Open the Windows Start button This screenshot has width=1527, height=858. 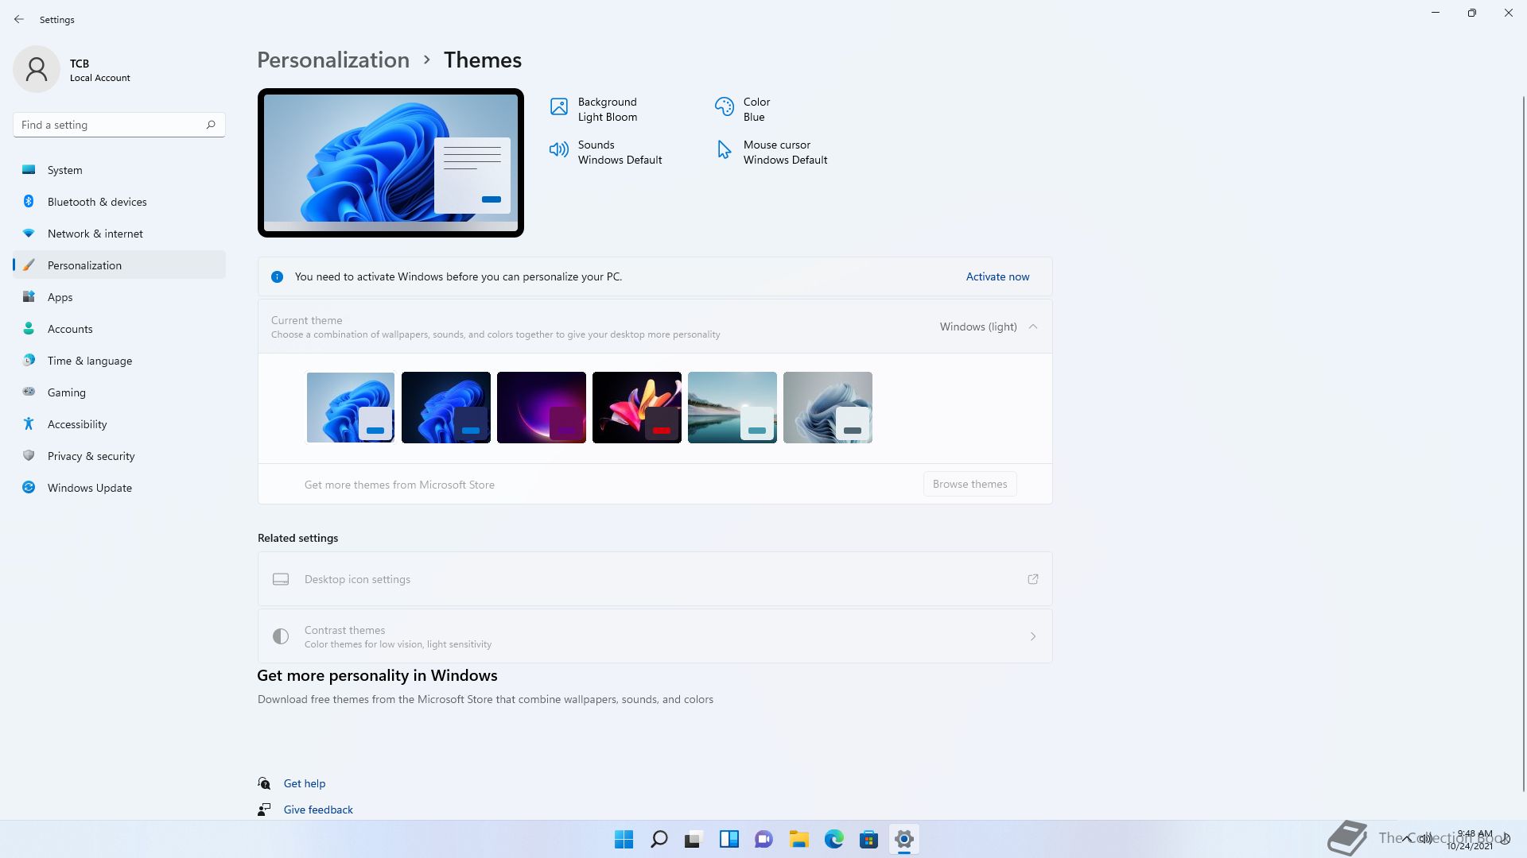[x=624, y=839]
